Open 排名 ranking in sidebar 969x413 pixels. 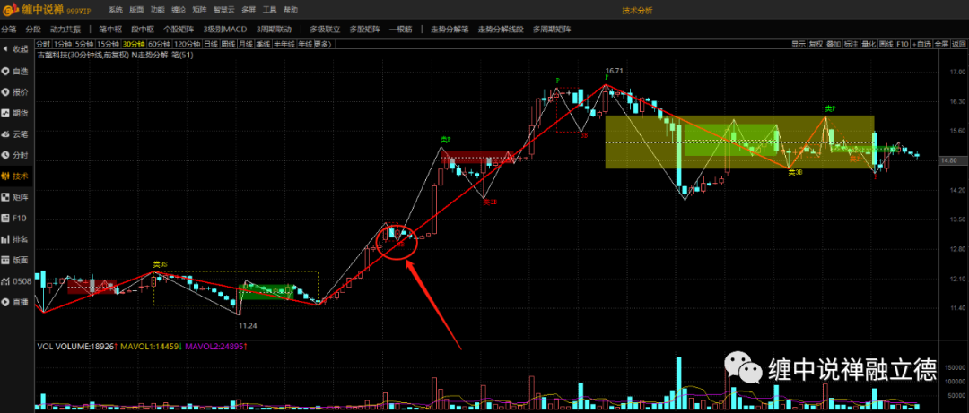(16, 239)
